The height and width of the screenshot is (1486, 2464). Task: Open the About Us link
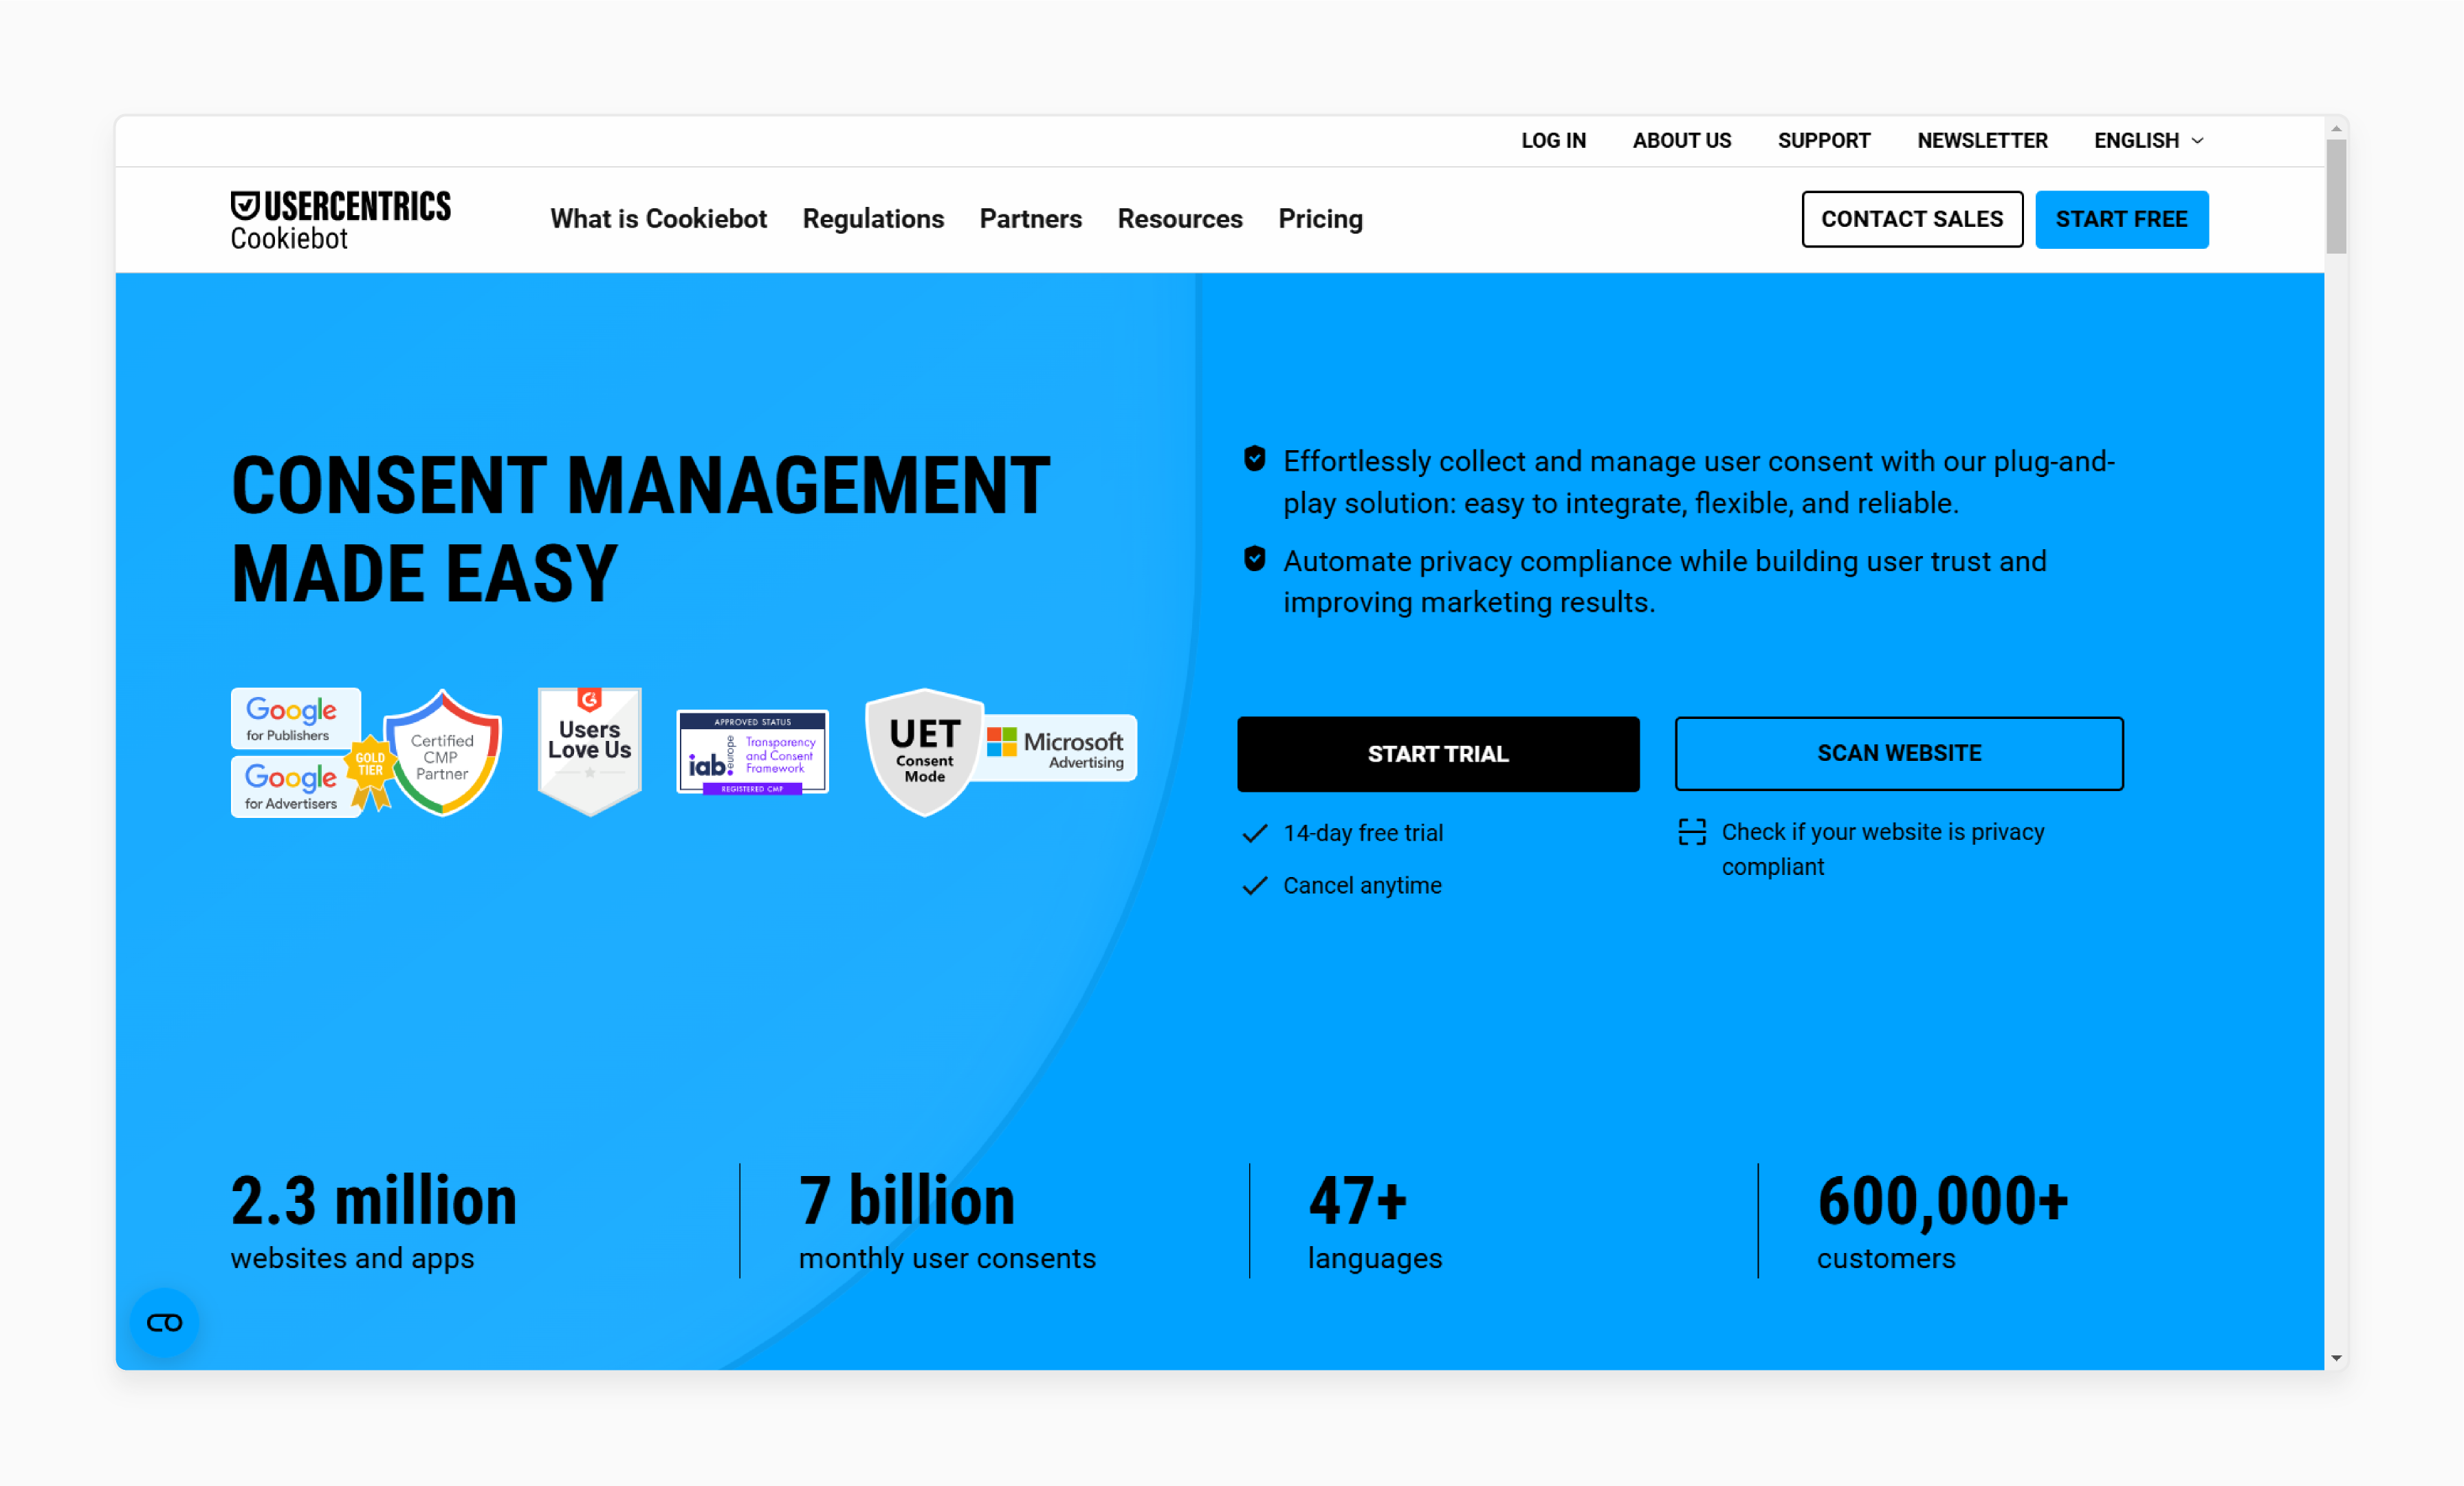tap(1681, 141)
